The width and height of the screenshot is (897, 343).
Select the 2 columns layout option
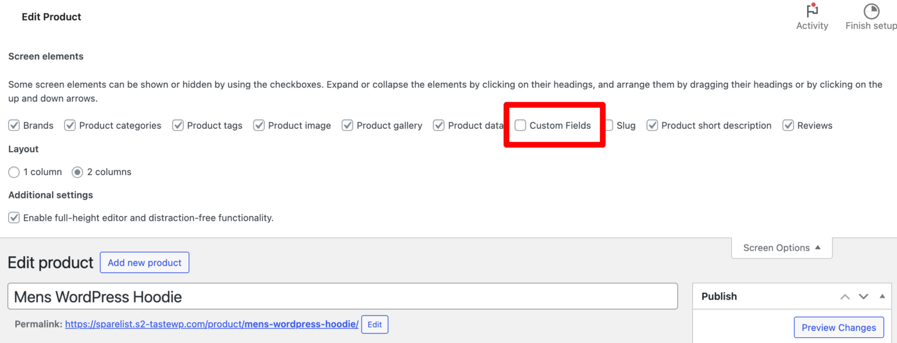pos(77,171)
